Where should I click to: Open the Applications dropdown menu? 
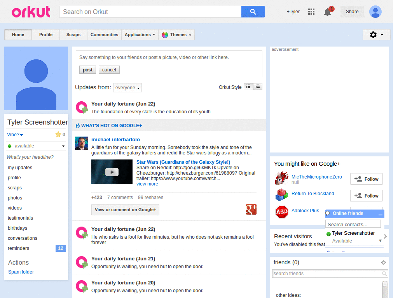pyautogui.click(x=140, y=35)
